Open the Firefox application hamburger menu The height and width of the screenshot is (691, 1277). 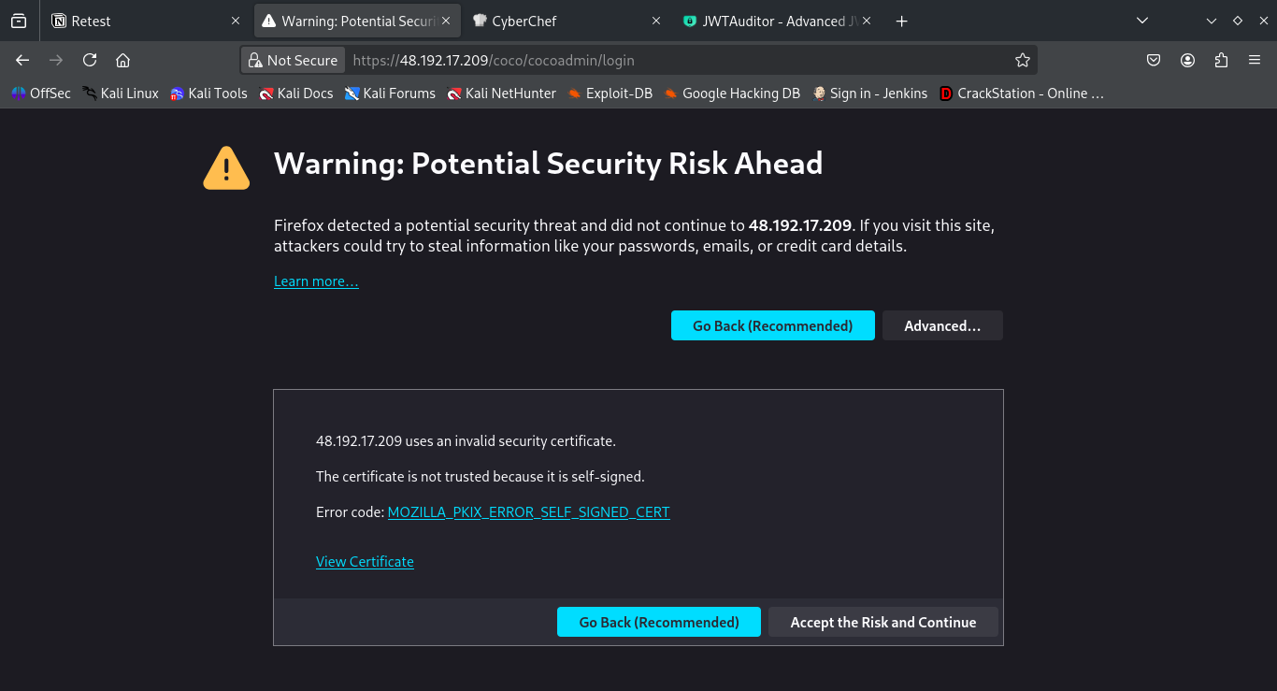pyautogui.click(x=1255, y=60)
